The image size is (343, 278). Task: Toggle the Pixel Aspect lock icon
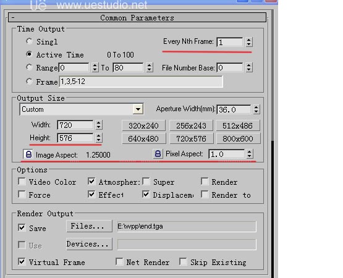coord(158,154)
